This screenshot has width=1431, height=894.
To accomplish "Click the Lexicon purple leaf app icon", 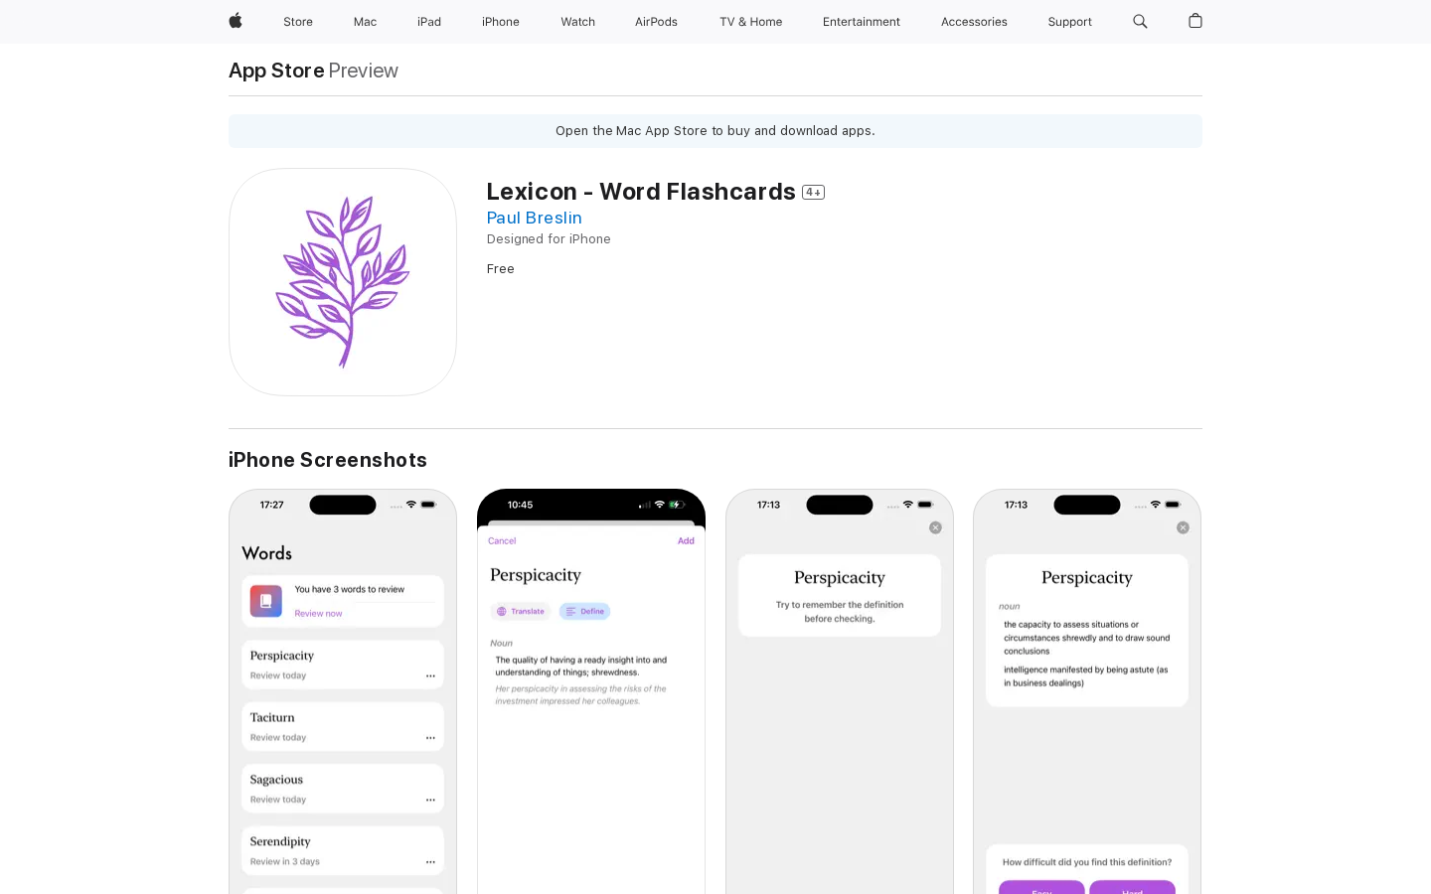I will coord(343,282).
